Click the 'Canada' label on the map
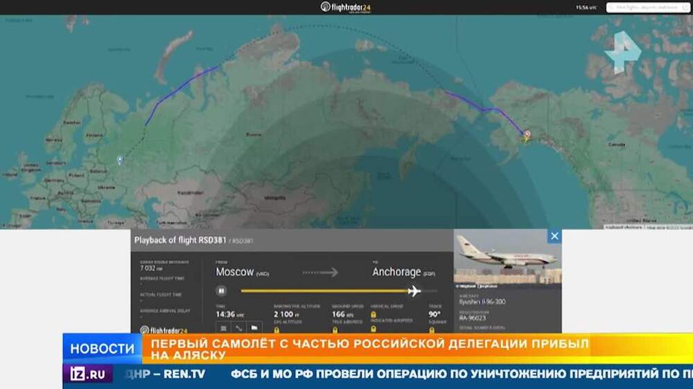 pyautogui.click(x=617, y=145)
